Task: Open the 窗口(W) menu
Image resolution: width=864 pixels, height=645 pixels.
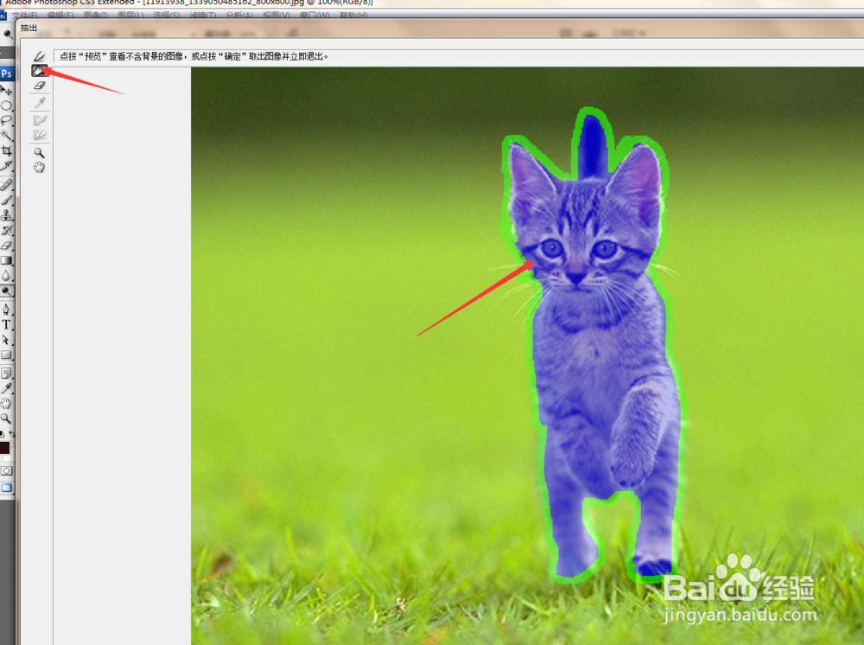Action: pos(314,15)
